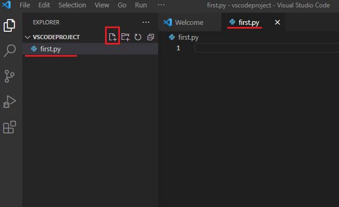Close the first.py editor tab

(277, 22)
